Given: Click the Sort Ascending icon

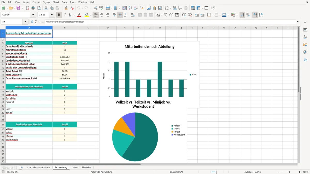Looking at the screenshot, I should click(130, 8).
